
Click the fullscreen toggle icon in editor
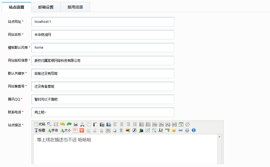[56, 124]
